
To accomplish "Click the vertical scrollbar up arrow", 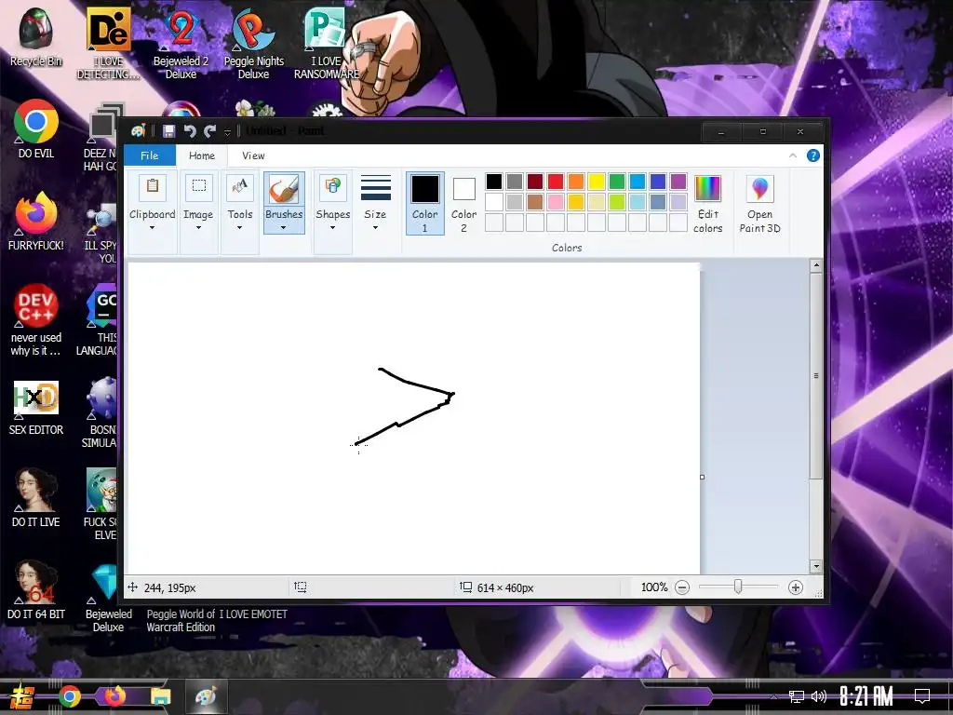I will coord(816,265).
